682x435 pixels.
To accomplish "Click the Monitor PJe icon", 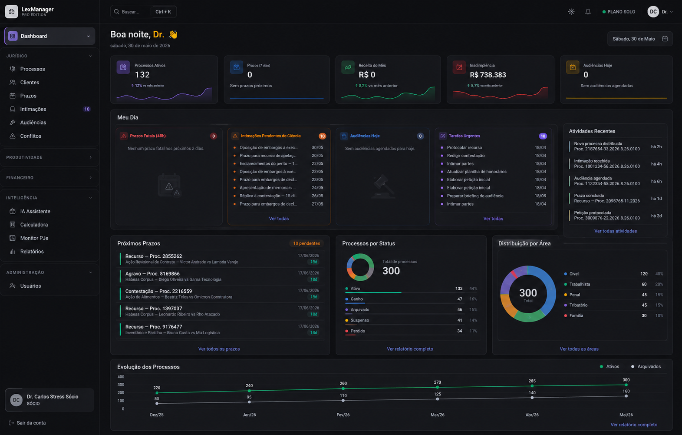I will pyautogui.click(x=13, y=238).
